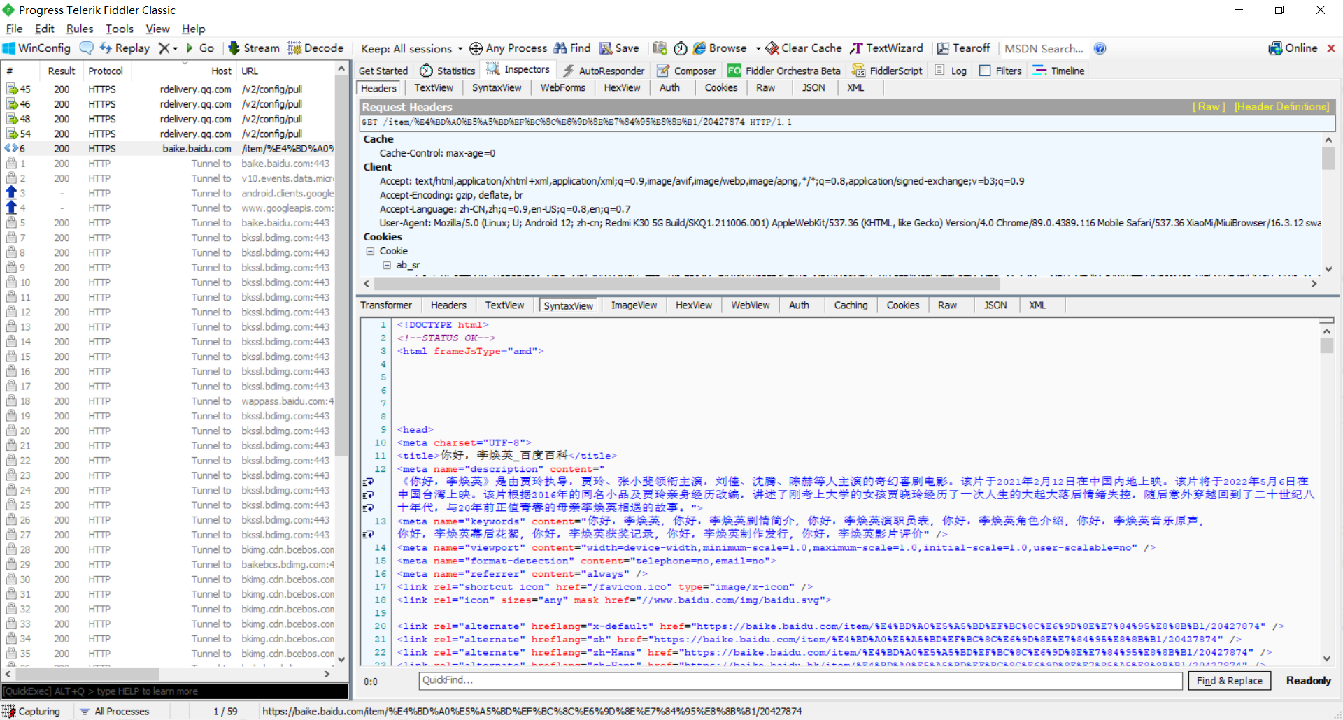Click the WinConfig toolbar icon

(x=37, y=48)
